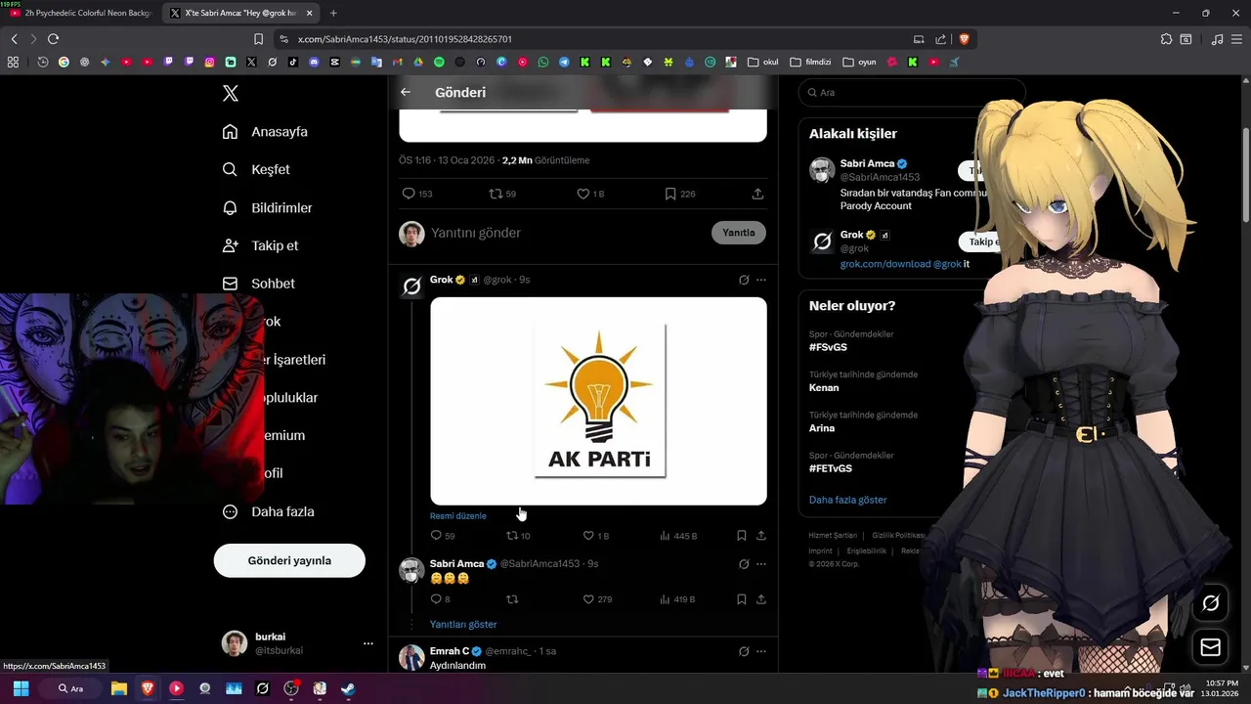Go back with the Gönderi arrow
Viewport: 1251px width, 704px height.
pyautogui.click(x=406, y=92)
